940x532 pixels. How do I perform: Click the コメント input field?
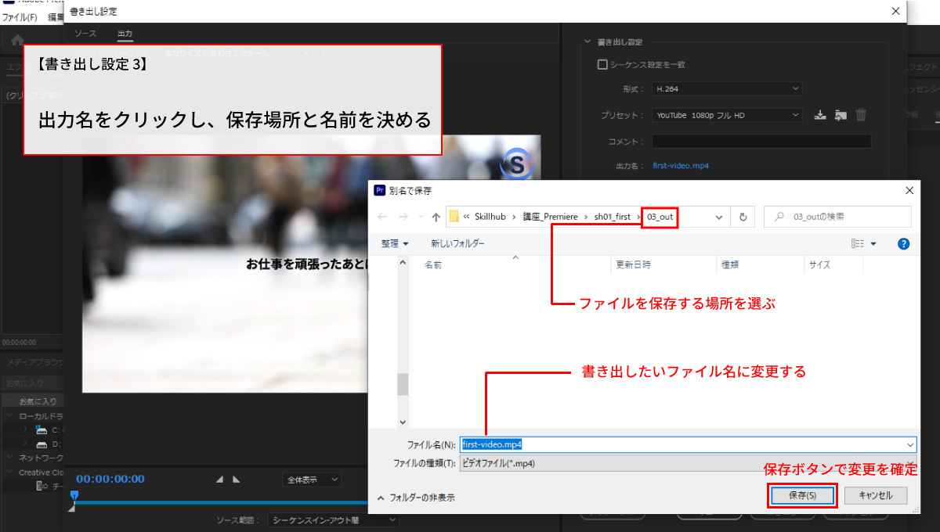tap(761, 142)
